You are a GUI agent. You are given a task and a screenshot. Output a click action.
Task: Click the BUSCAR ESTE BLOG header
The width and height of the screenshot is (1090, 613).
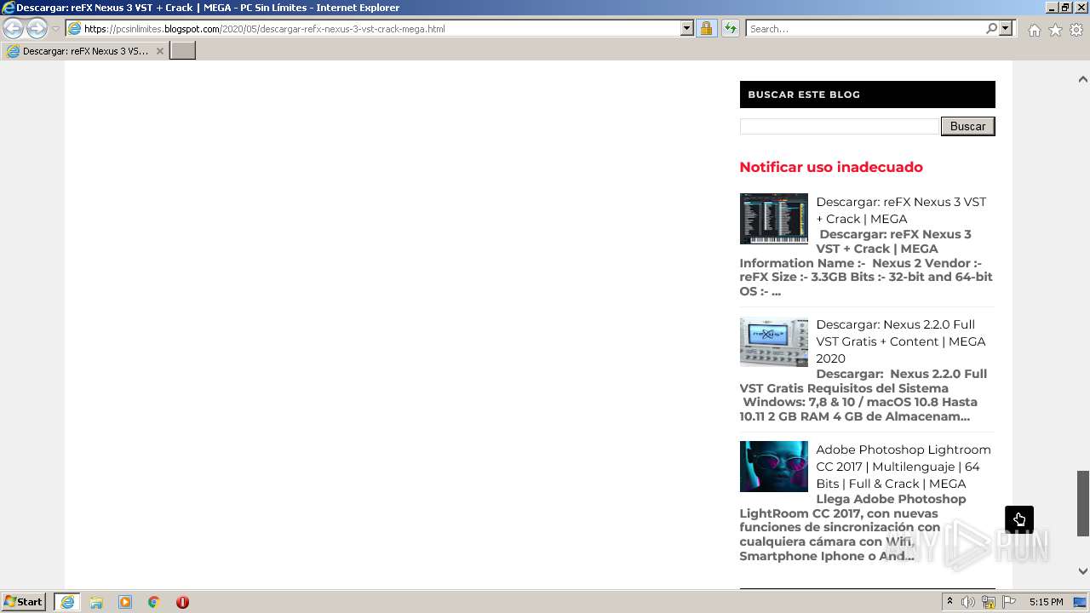pos(867,95)
